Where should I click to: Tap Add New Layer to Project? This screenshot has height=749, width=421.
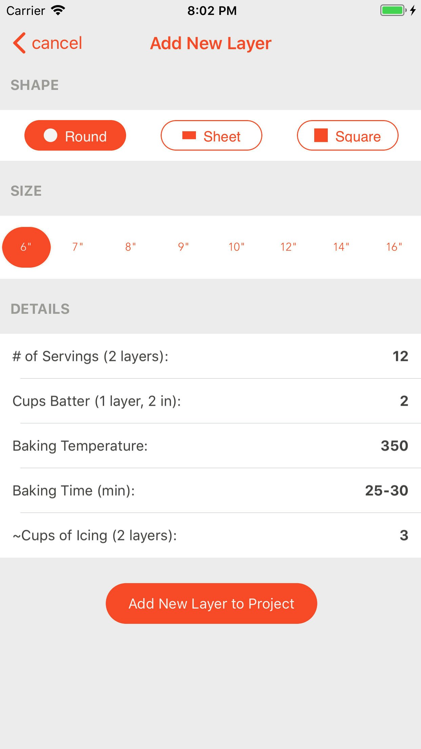tap(212, 603)
